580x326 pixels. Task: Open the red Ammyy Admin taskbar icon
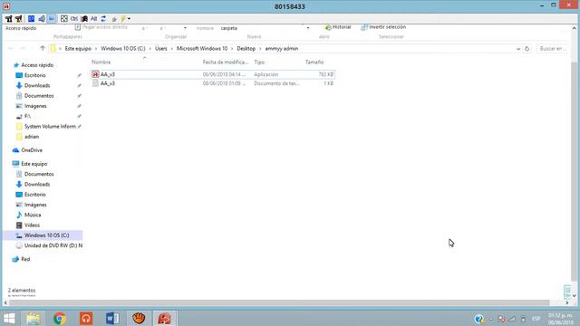(x=165, y=318)
